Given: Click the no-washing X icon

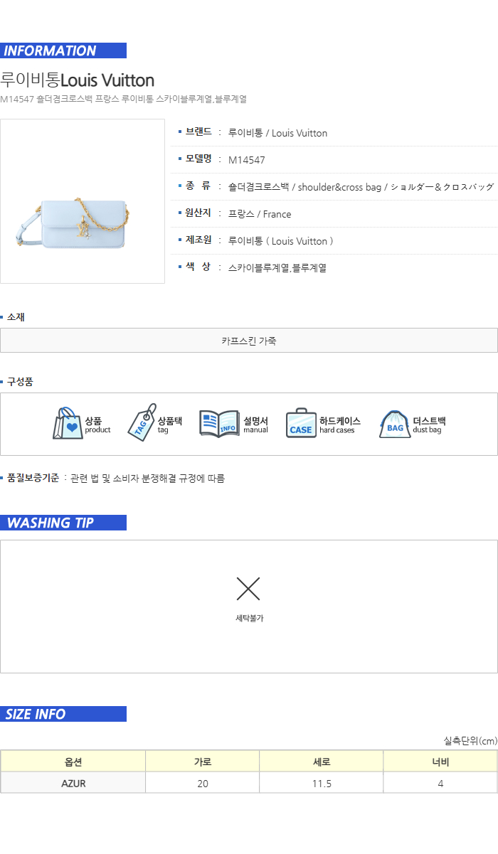Looking at the screenshot, I should coord(248,589).
